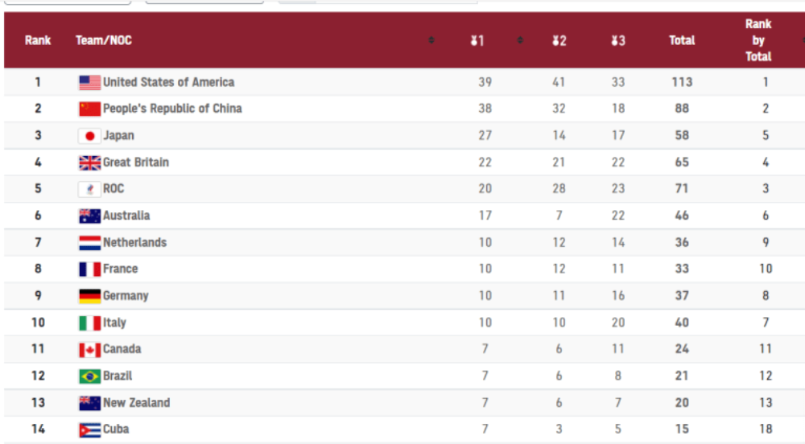This screenshot has height=444, width=805.
Task: Click the United States of America flag icon
Action: (x=89, y=83)
